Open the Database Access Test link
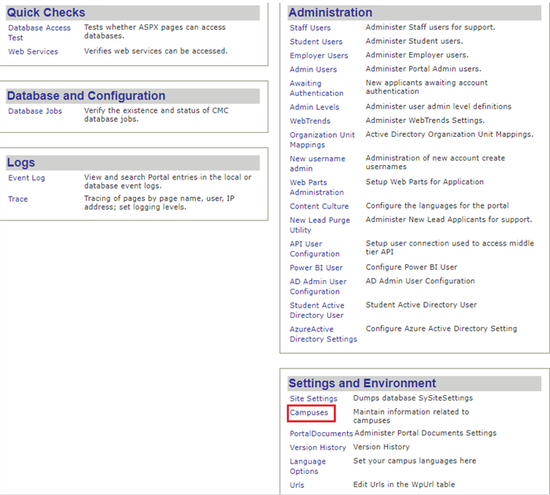This screenshot has height=495, width=550. [39, 28]
